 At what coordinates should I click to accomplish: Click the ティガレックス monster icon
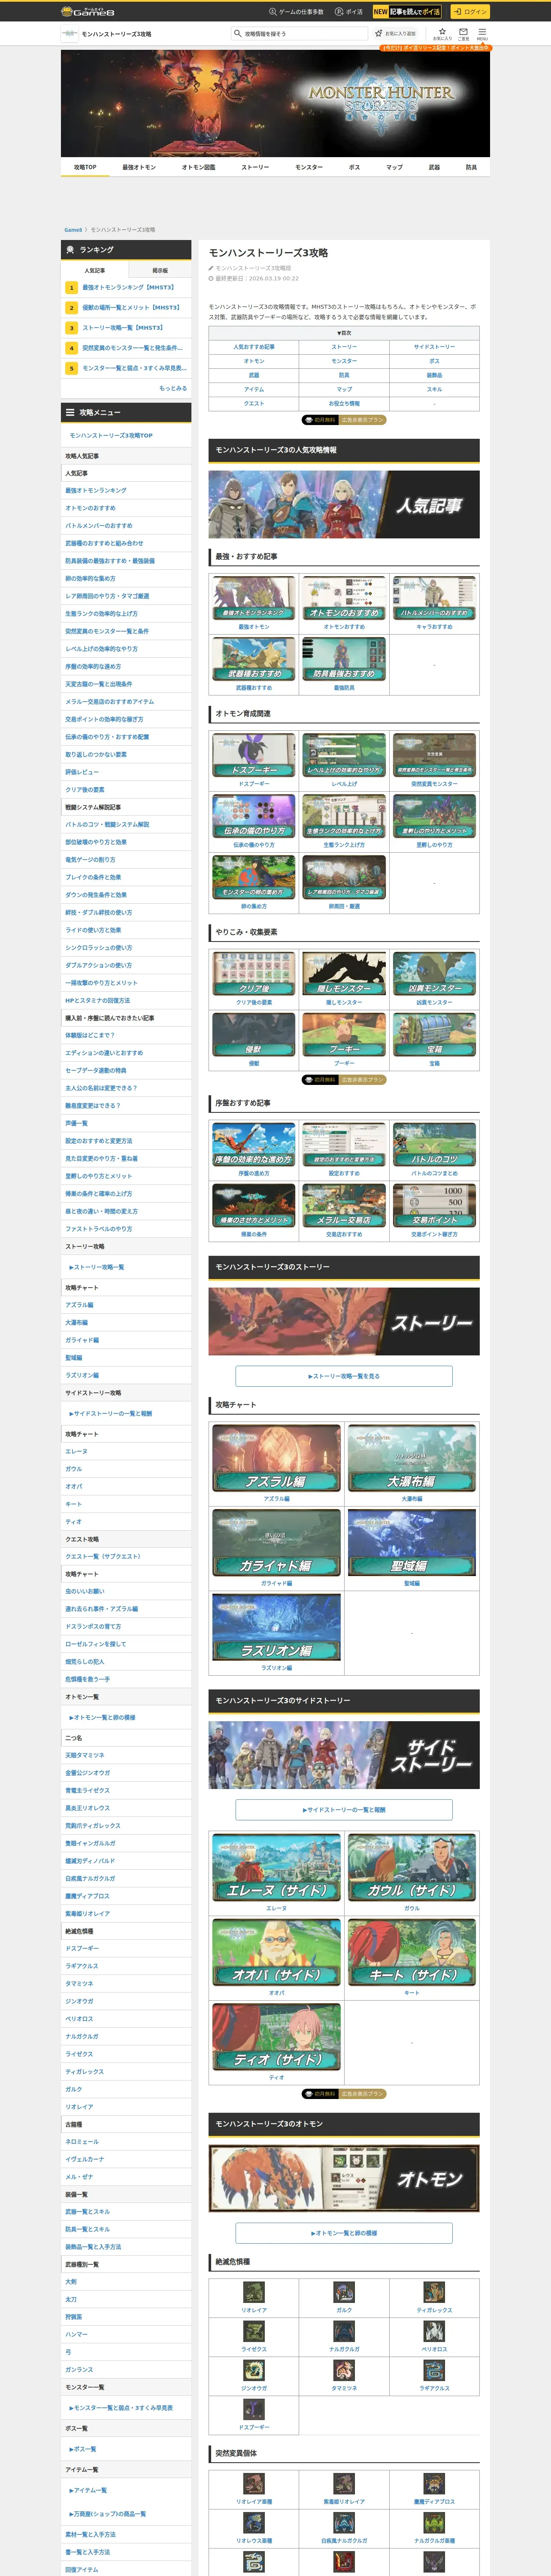434,2292
